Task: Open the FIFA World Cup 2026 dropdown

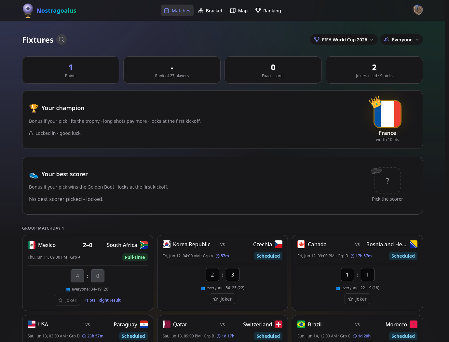Action: click(344, 40)
